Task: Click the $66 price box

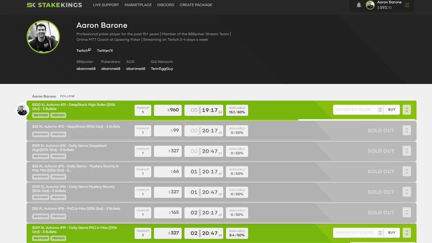Action: point(168,172)
